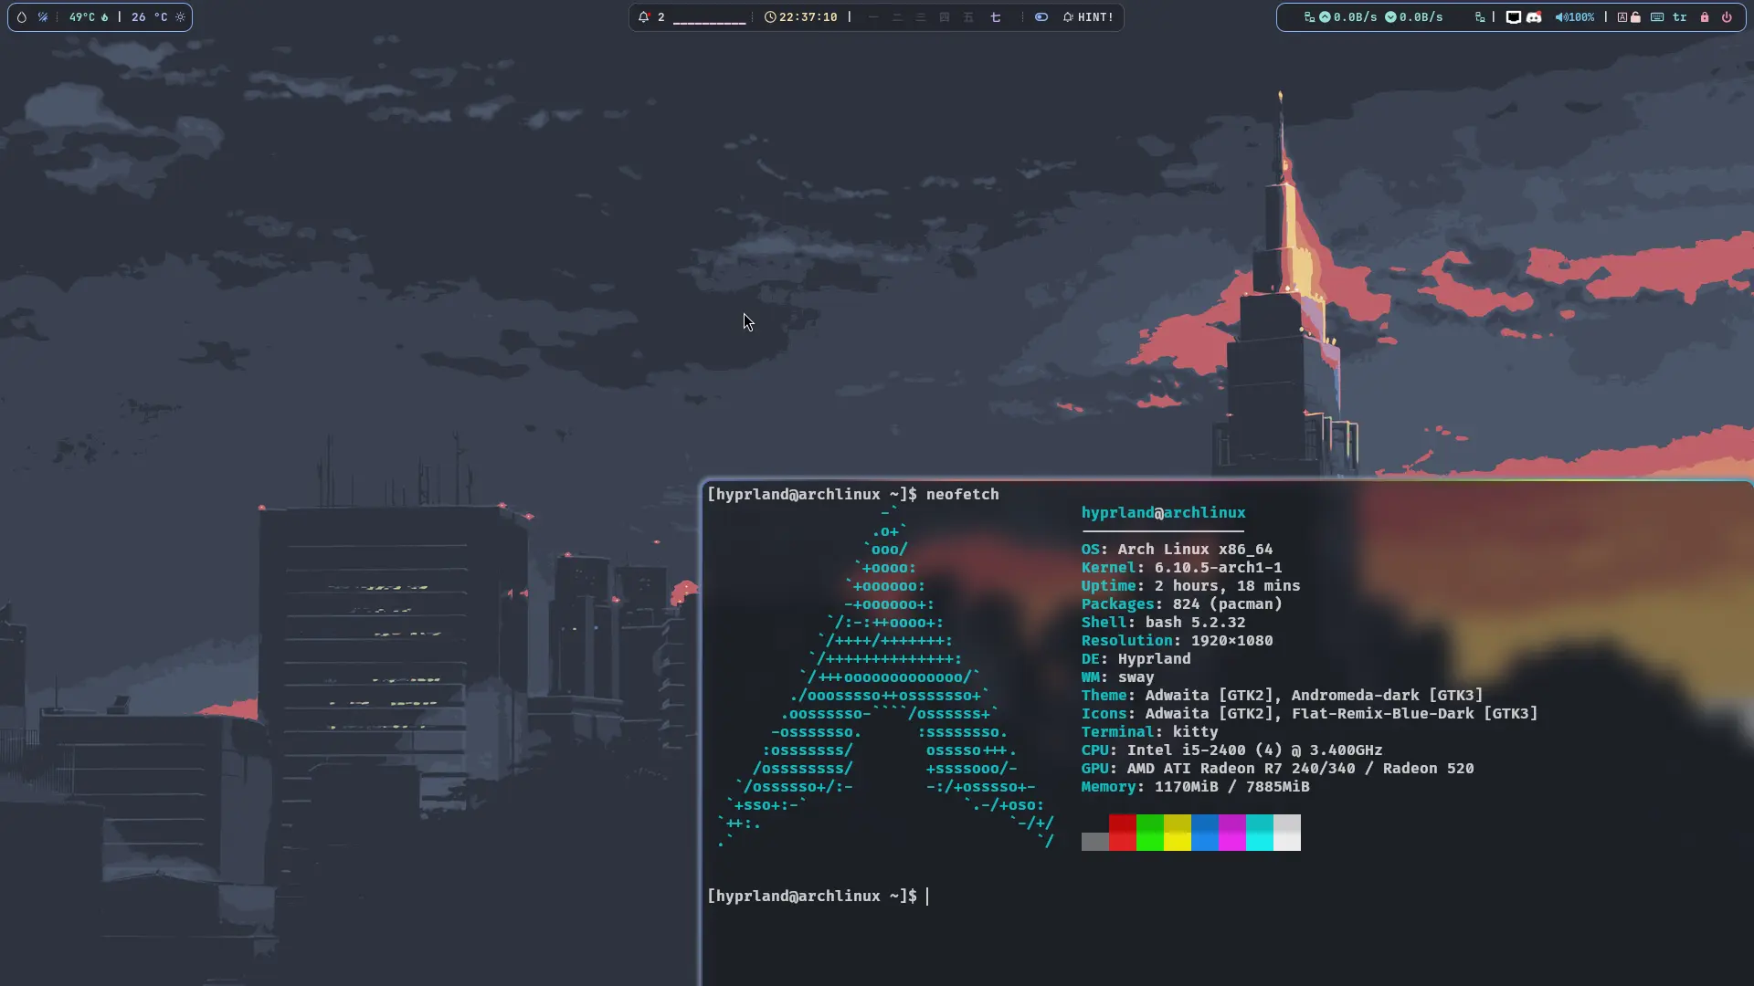Click the 'OS: Arch Linux x86_64' line
Screen dimensions: 1754x986
click(1178, 550)
